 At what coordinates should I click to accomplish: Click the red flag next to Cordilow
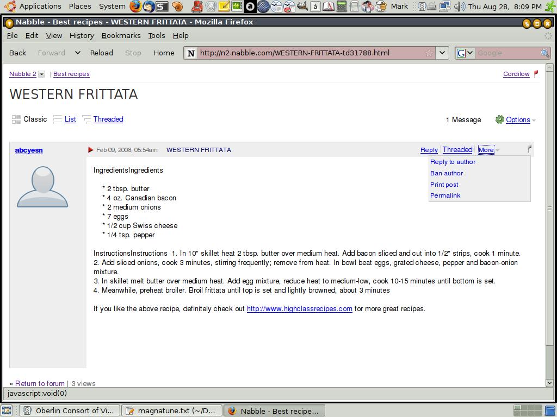tap(536, 74)
